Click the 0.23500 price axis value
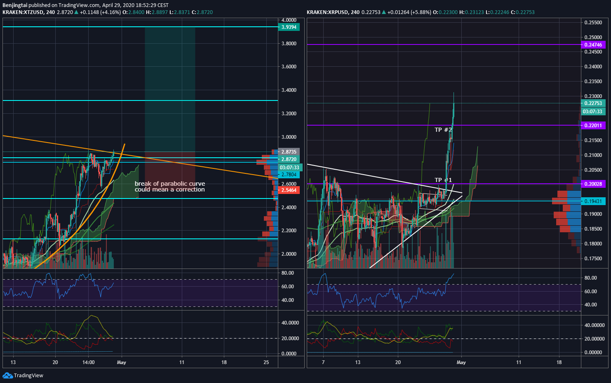Screen dimensions: 611x383 (x=593, y=82)
